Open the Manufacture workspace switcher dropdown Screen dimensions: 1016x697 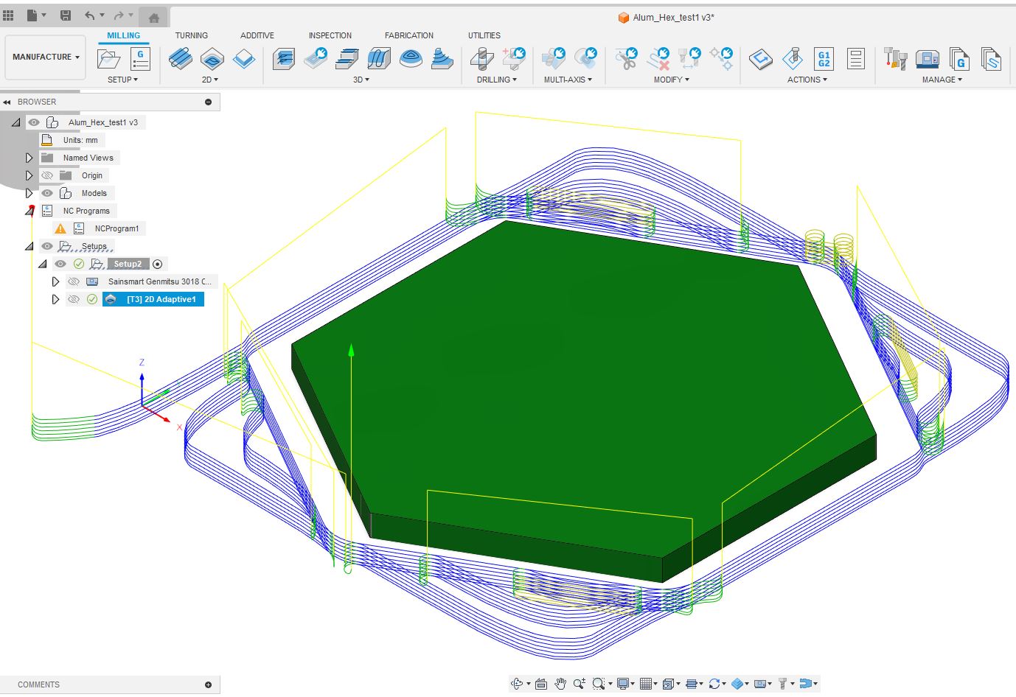[45, 57]
